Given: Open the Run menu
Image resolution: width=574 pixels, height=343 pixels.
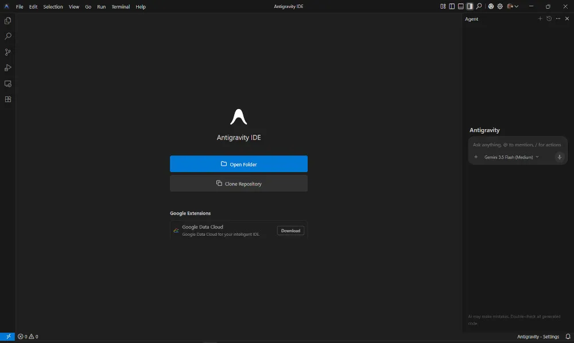Looking at the screenshot, I should [102, 6].
